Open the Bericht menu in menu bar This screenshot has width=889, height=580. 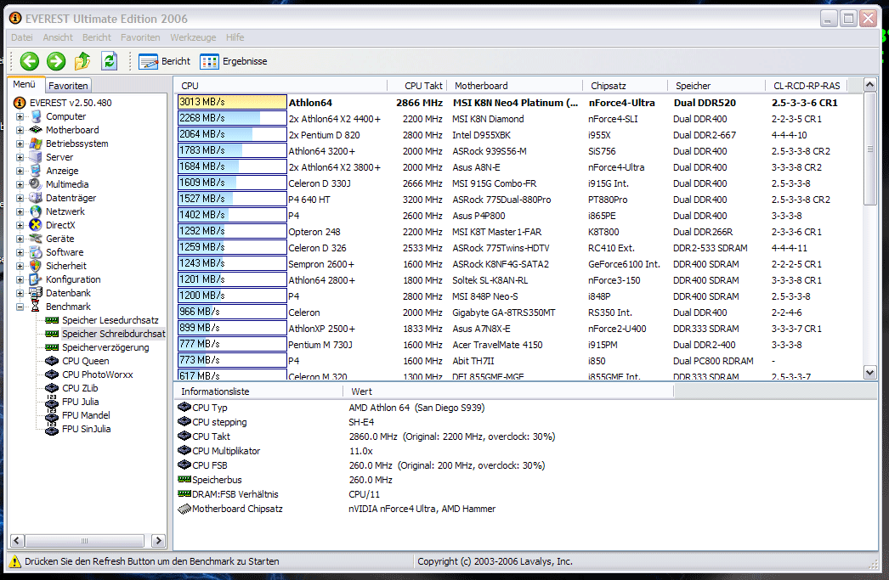coord(96,37)
